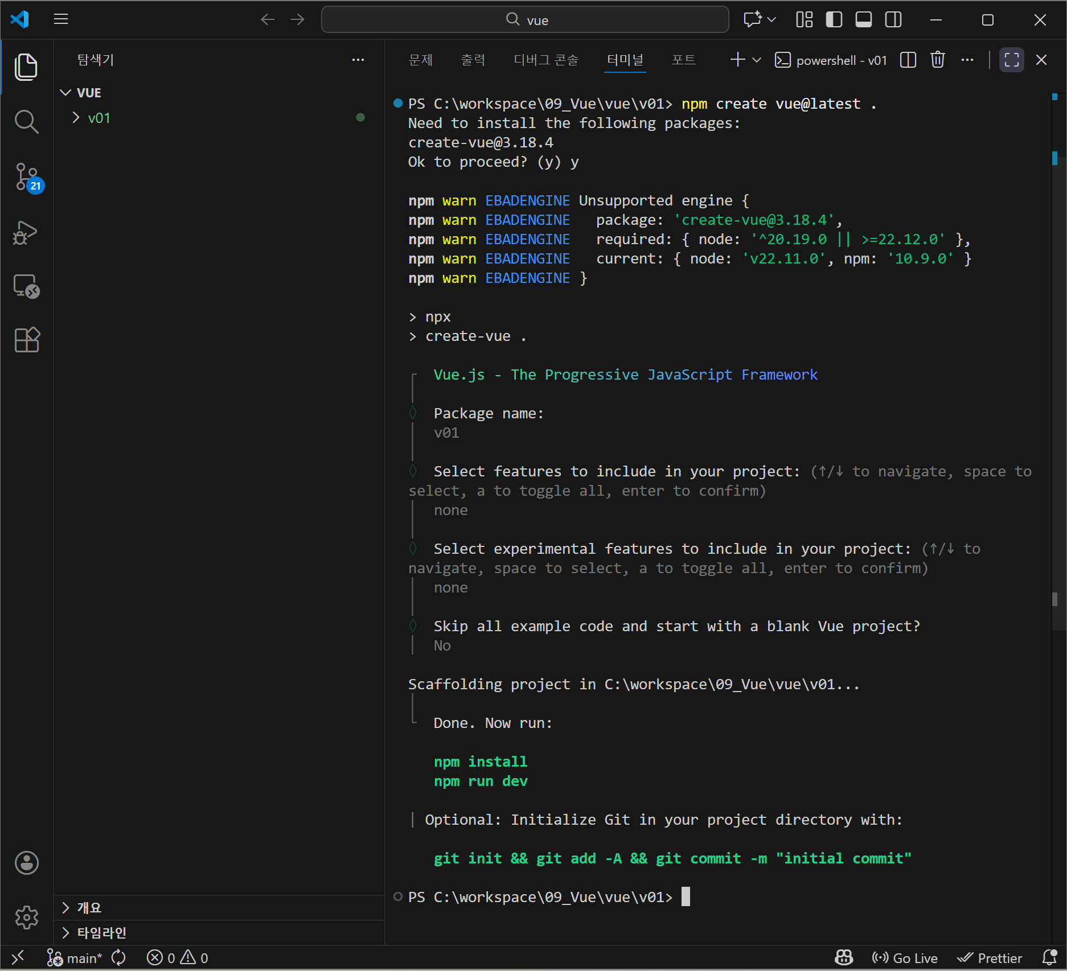Open Remote Explorer in activity bar

tap(26, 286)
